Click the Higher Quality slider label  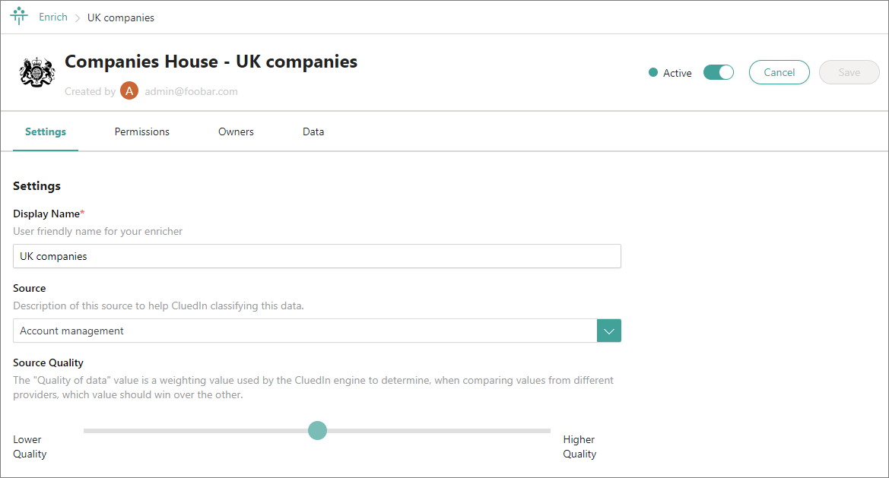[x=579, y=447]
